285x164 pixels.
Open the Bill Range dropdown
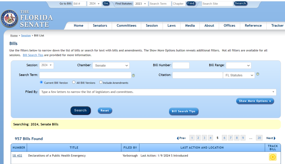[x=239, y=66]
